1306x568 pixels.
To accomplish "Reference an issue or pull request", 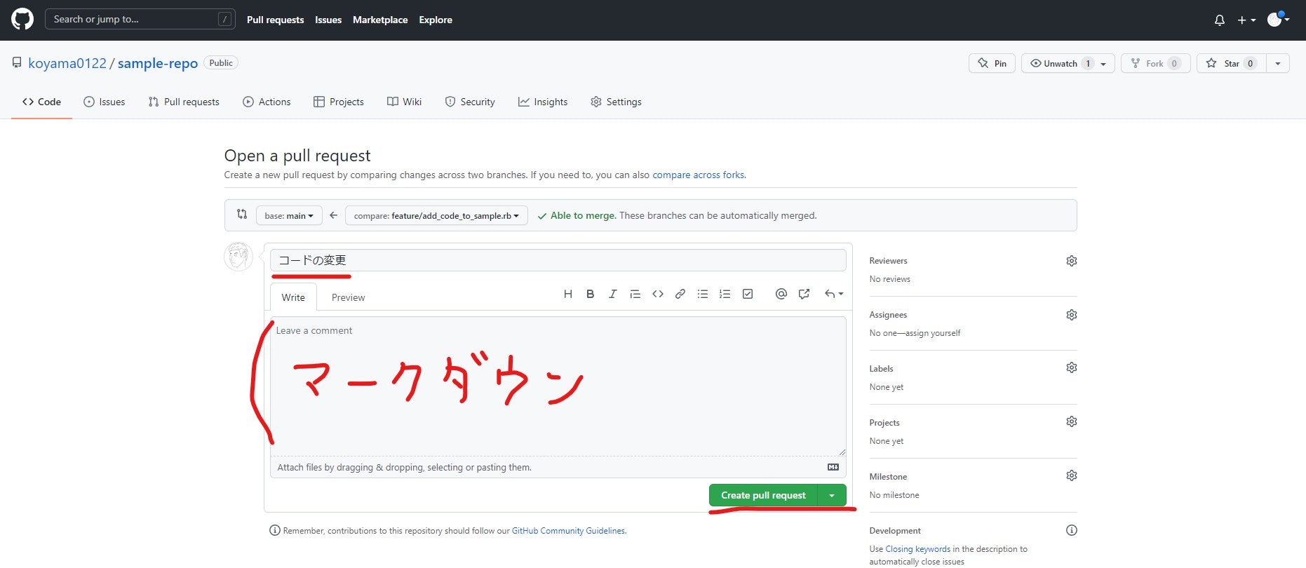I will (x=804, y=294).
